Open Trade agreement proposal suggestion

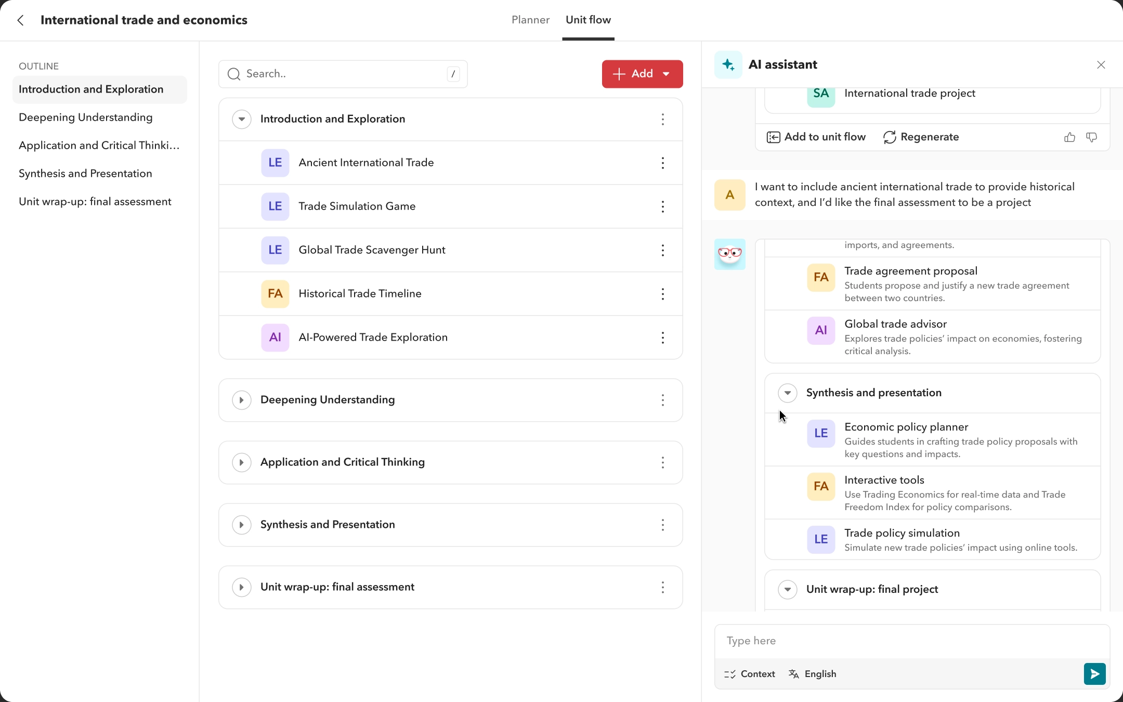[x=932, y=283]
